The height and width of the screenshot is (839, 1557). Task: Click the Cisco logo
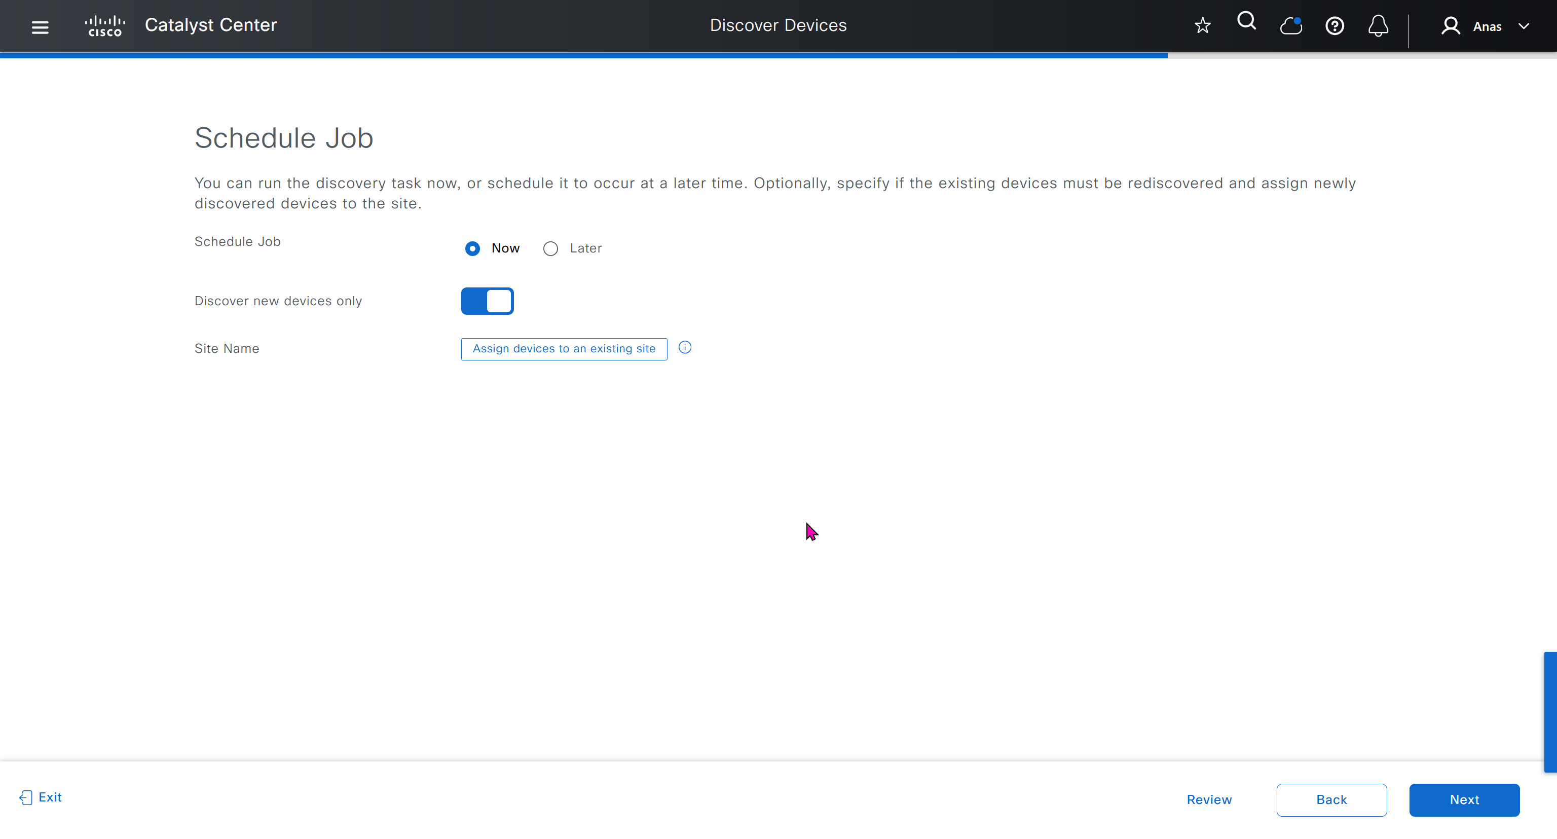[x=105, y=26]
